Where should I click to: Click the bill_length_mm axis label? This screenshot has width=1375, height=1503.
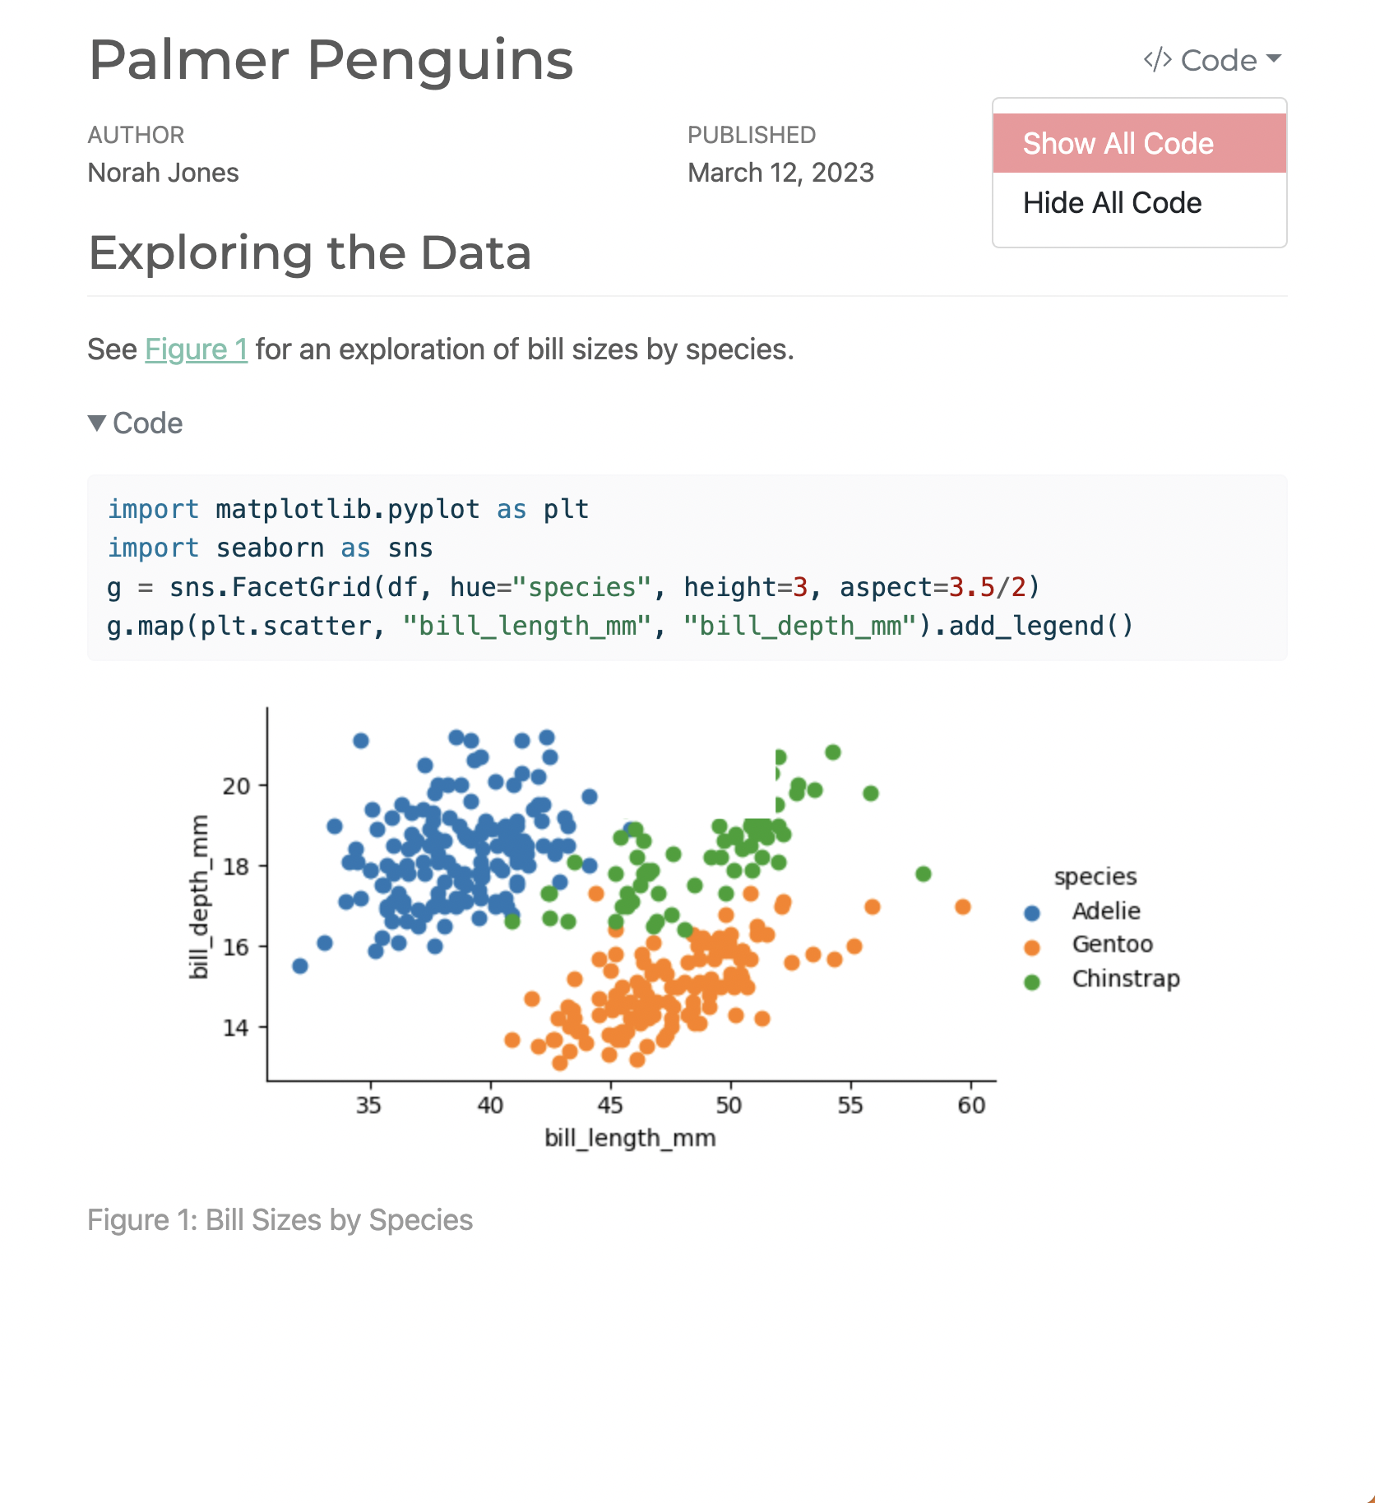tap(630, 1139)
